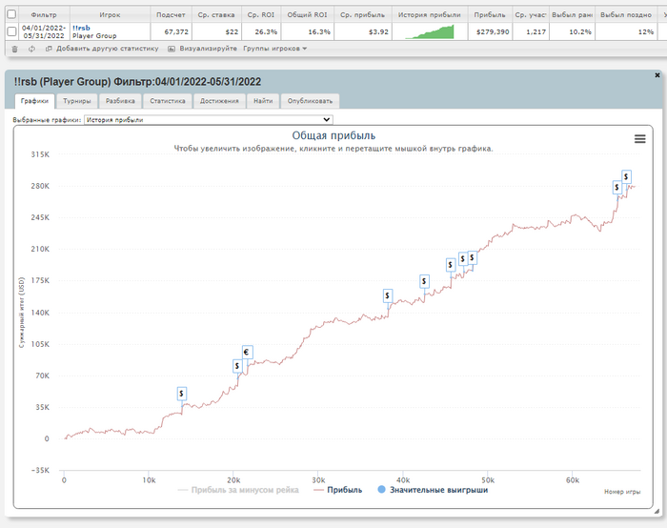This screenshot has width=667, height=528.
Task: Expand the 'Группы игроков' dropdown
Action: (274, 49)
